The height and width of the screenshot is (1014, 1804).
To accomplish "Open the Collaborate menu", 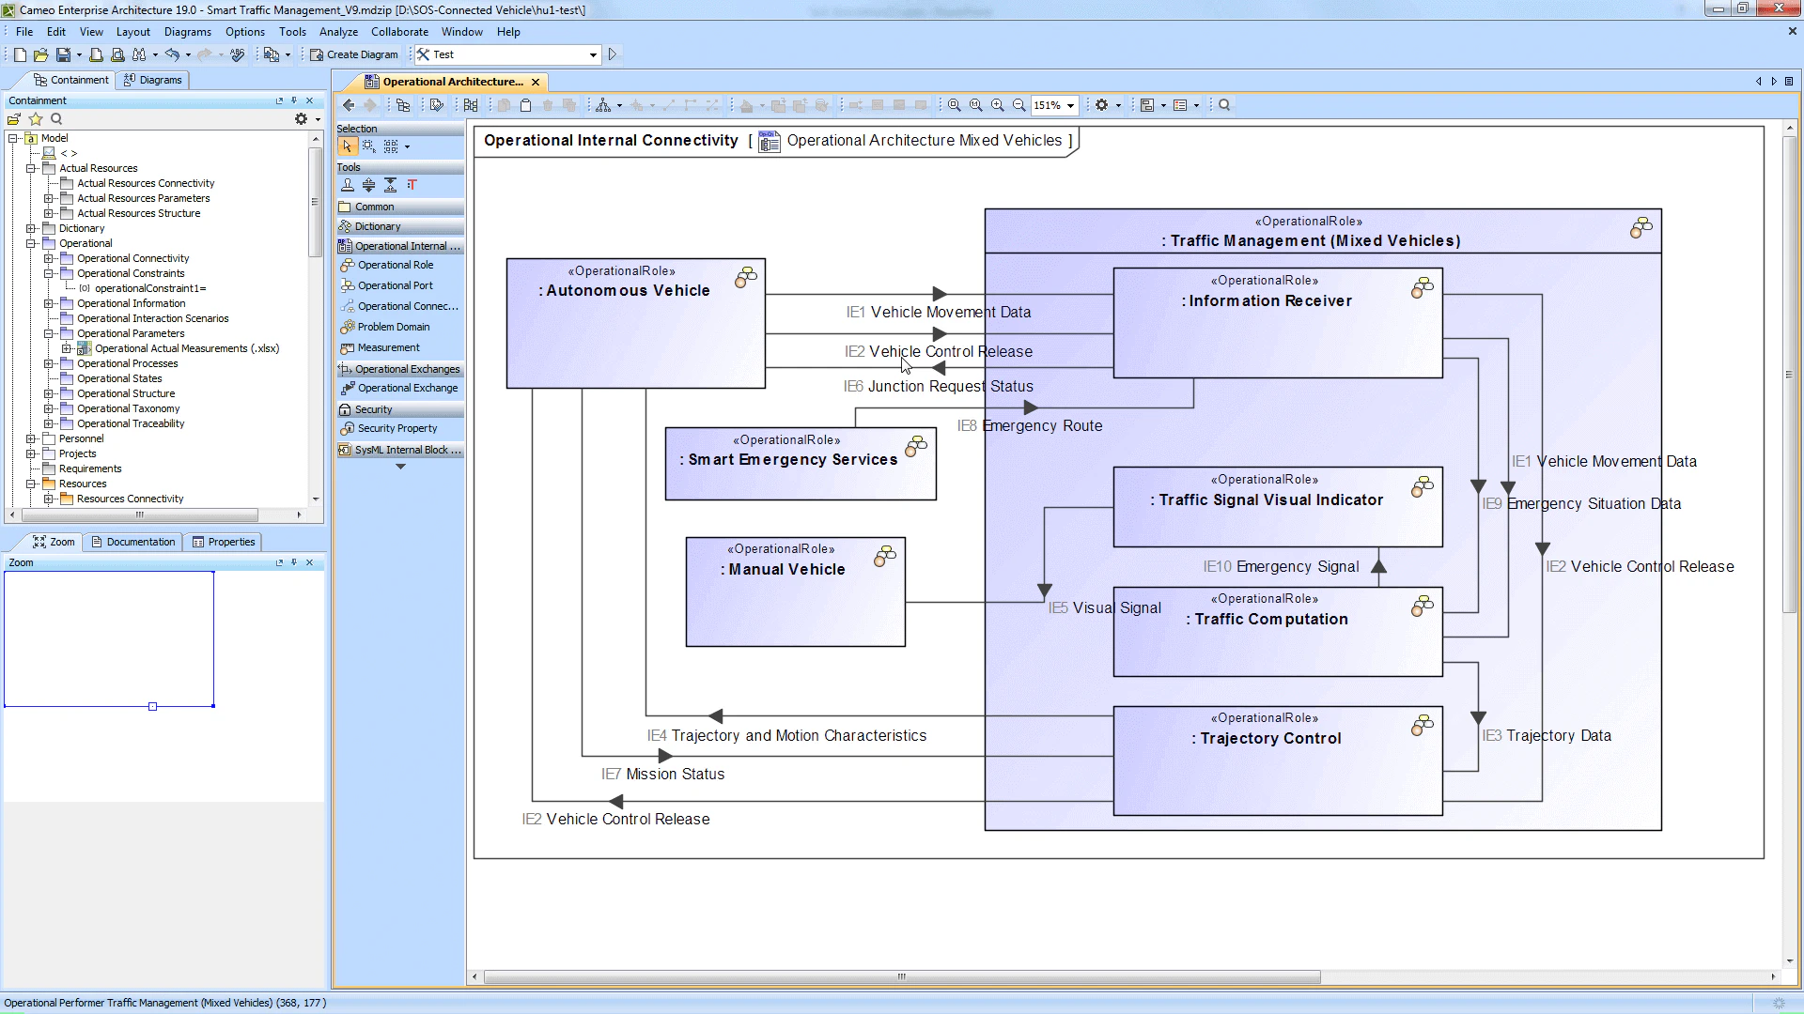I will (399, 31).
